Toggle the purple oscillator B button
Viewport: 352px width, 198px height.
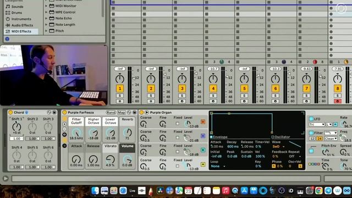tap(203, 136)
